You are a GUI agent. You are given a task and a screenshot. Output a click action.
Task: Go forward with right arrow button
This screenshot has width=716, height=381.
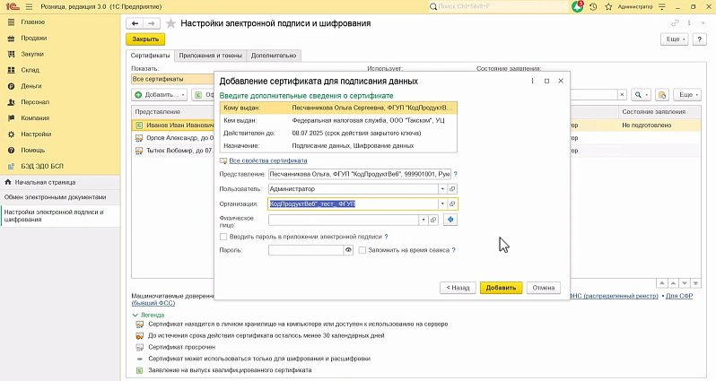point(152,23)
